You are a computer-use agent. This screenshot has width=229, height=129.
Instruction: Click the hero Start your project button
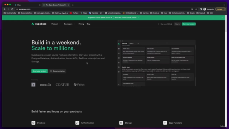coord(39,71)
